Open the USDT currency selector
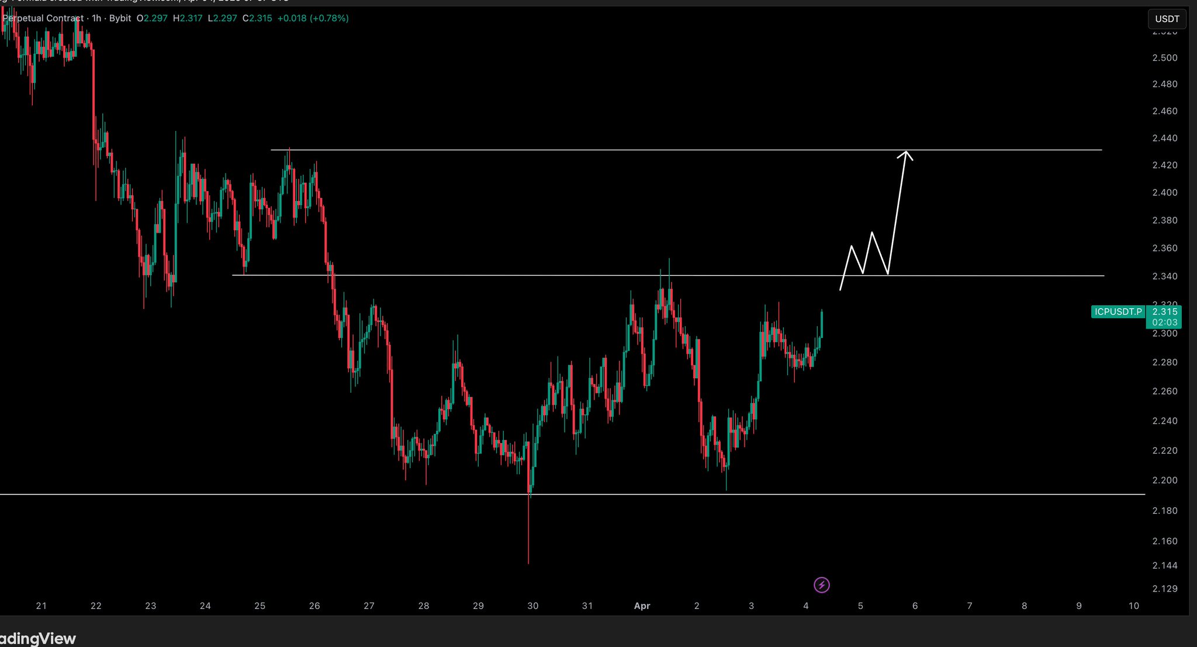 tap(1167, 19)
